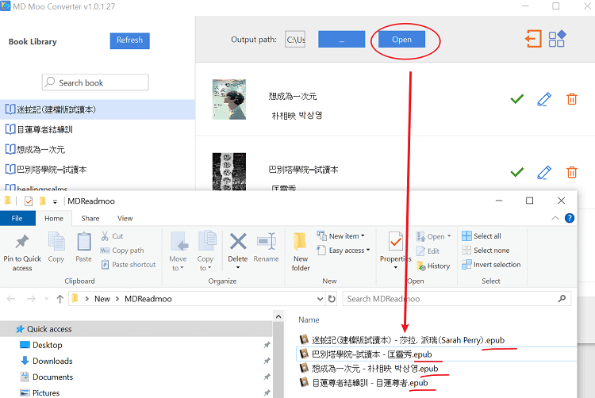
Task: Click the blue grid view icon
Action: click(557, 39)
